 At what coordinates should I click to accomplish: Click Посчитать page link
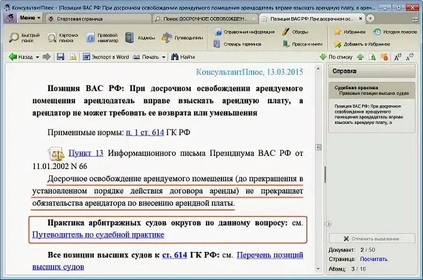point(374,259)
